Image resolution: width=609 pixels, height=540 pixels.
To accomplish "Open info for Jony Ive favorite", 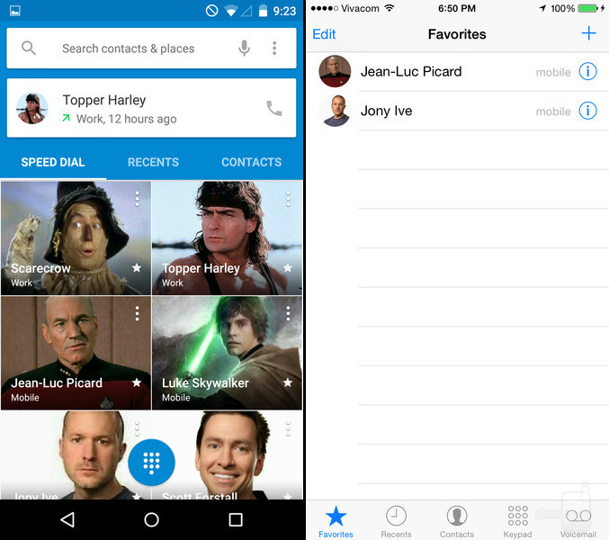I will (587, 111).
